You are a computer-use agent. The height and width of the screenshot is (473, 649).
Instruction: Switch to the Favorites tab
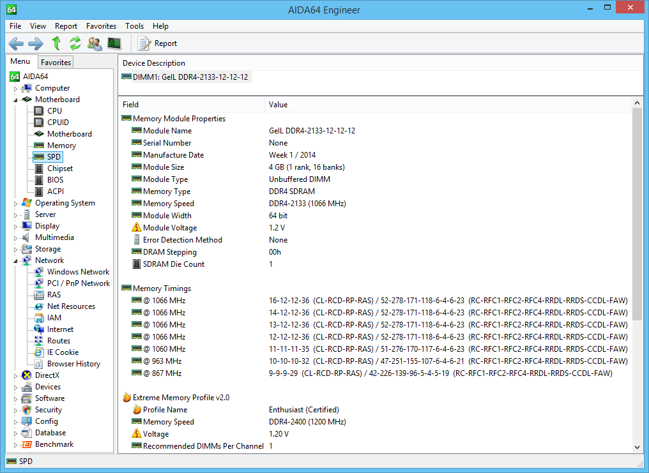(x=56, y=63)
